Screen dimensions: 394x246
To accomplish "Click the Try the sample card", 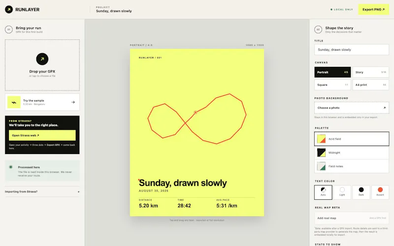I will coord(42,102).
